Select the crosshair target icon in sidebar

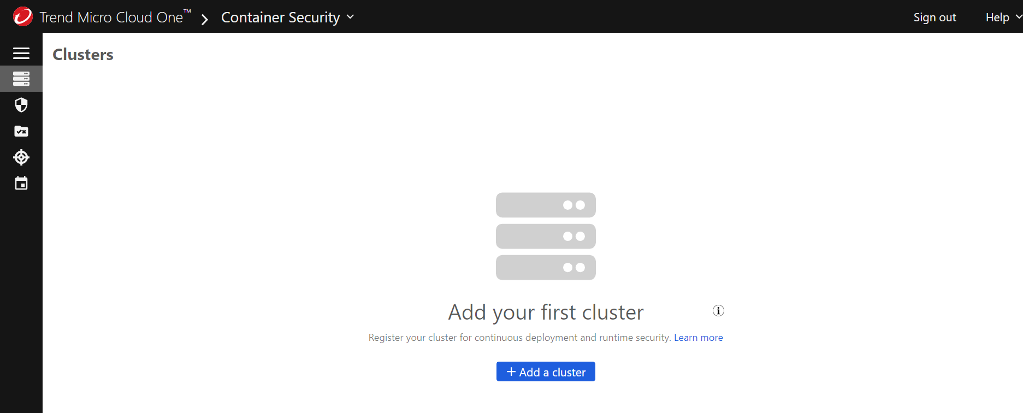[x=21, y=157]
